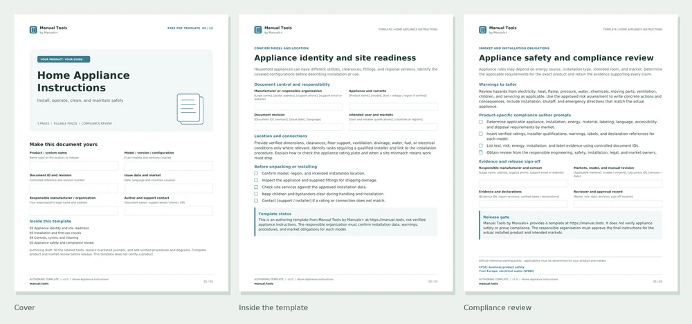Image resolution: width=692 pixels, height=324 pixels.
Task: Click the 'Release gate' note heading
Action: tap(496, 217)
